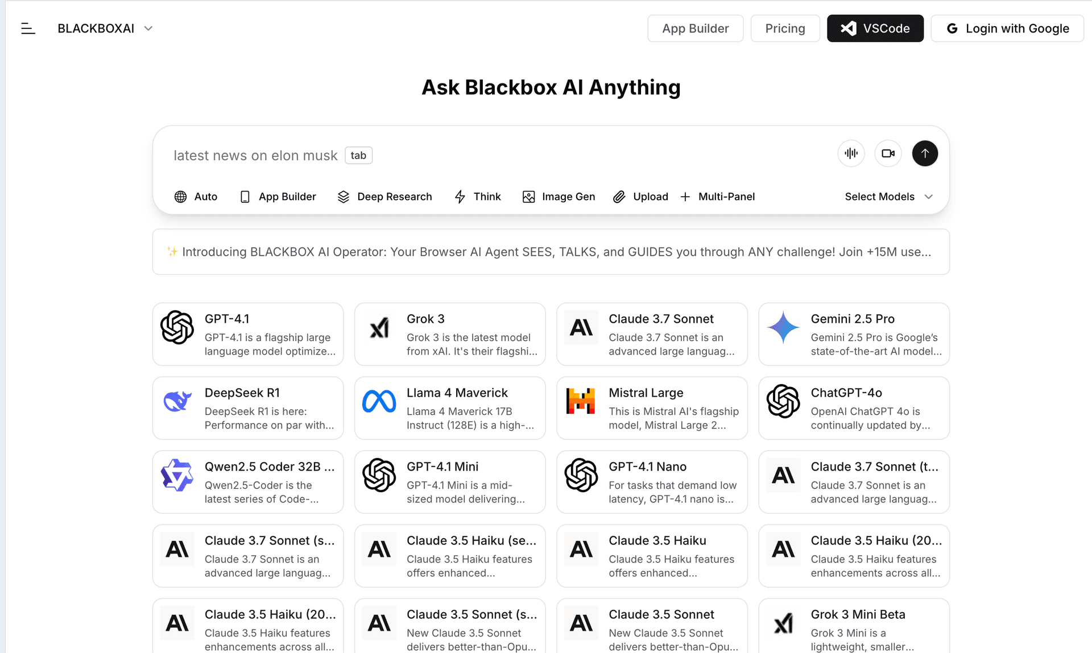Choose Claude 3.7 Sonnet model
Image resolution: width=1092 pixels, height=653 pixels.
coord(652,334)
